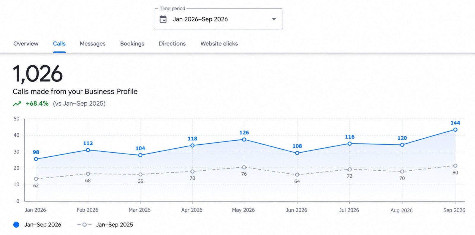Switch to the Messages tab

pos(93,44)
